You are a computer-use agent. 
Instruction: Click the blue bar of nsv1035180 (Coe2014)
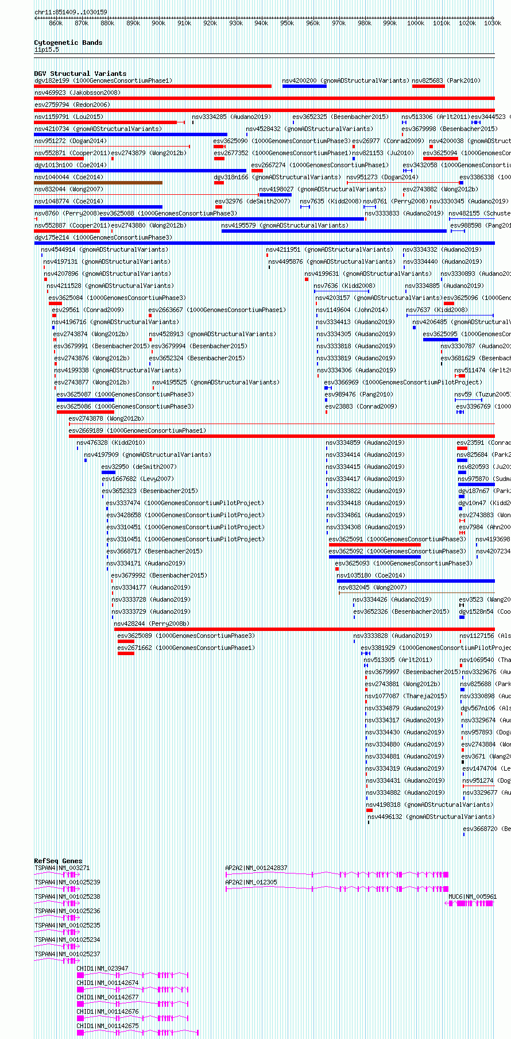click(416, 581)
